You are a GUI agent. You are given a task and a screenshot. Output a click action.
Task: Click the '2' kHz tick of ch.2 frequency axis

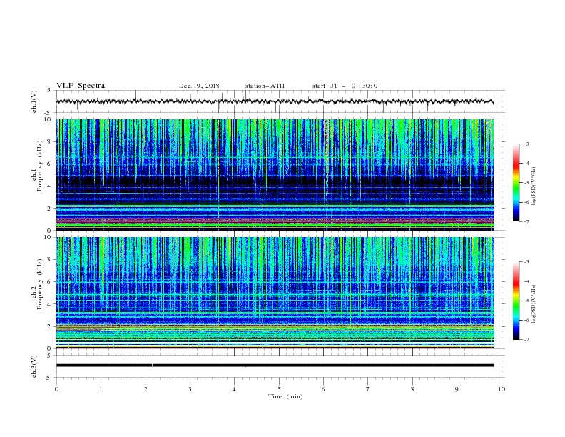[50, 326]
